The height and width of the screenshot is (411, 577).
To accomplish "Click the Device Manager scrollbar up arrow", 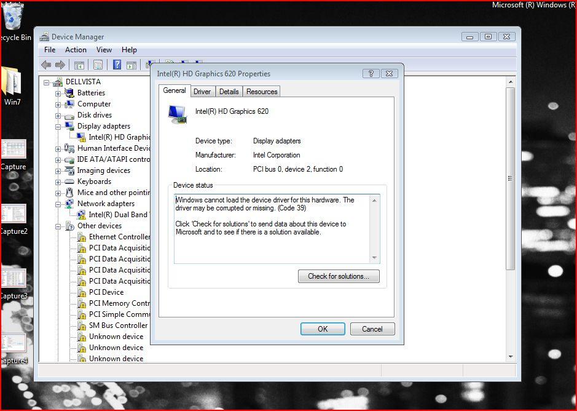I will coord(511,82).
